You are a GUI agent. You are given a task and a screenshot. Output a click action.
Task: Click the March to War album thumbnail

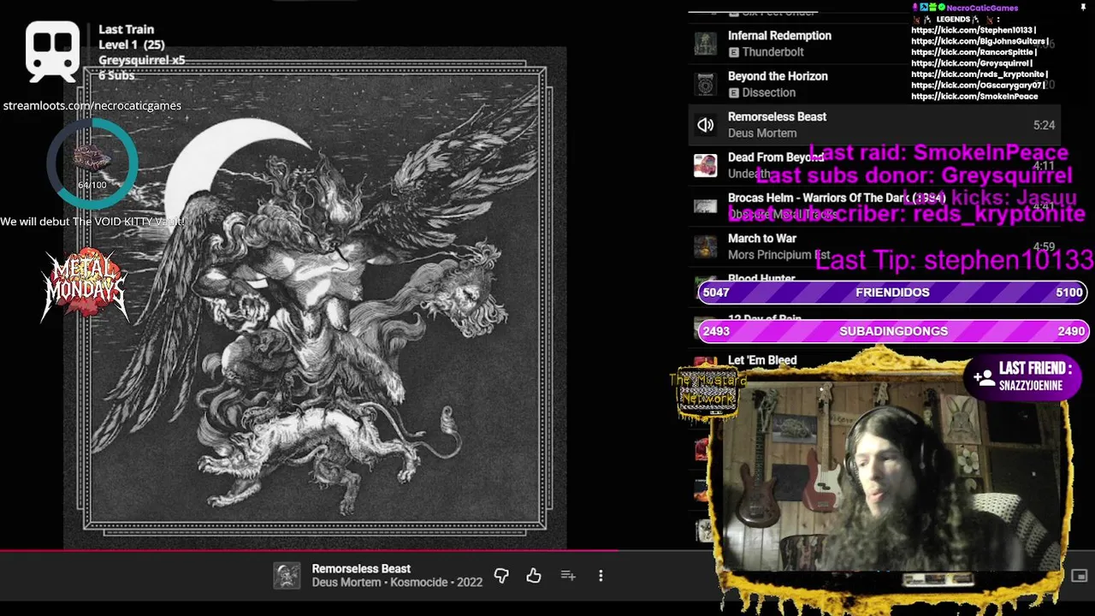(x=705, y=246)
